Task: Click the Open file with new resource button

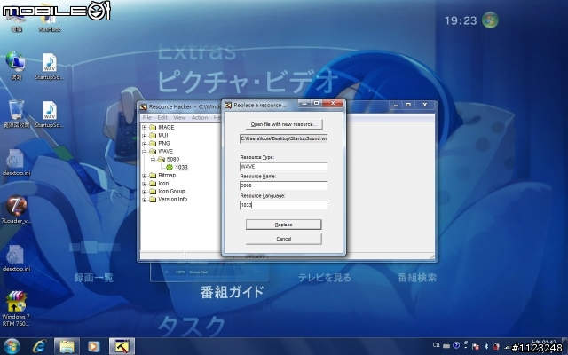Action: (x=284, y=124)
